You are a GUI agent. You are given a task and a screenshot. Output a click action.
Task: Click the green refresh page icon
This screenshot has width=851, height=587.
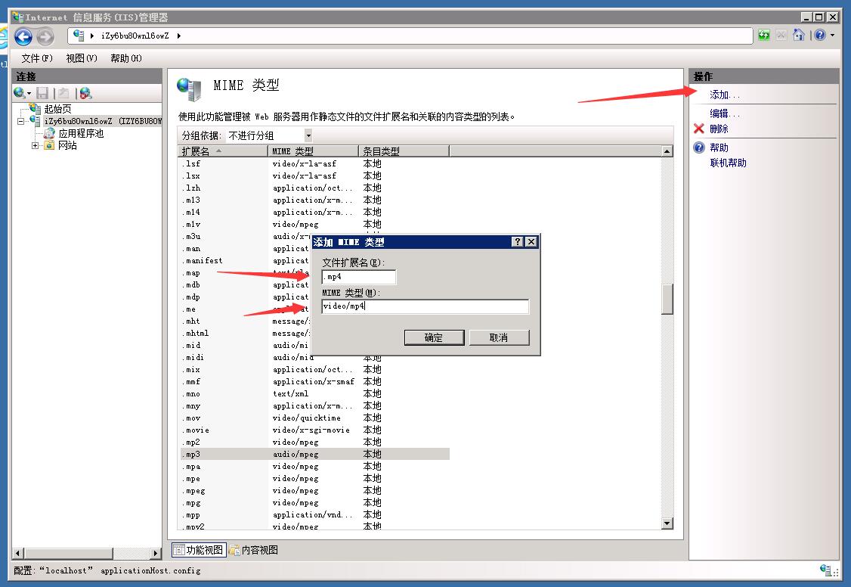(764, 36)
